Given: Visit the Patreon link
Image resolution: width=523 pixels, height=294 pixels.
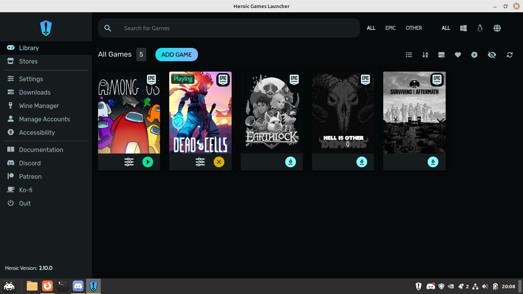Looking at the screenshot, I should 46,176.
